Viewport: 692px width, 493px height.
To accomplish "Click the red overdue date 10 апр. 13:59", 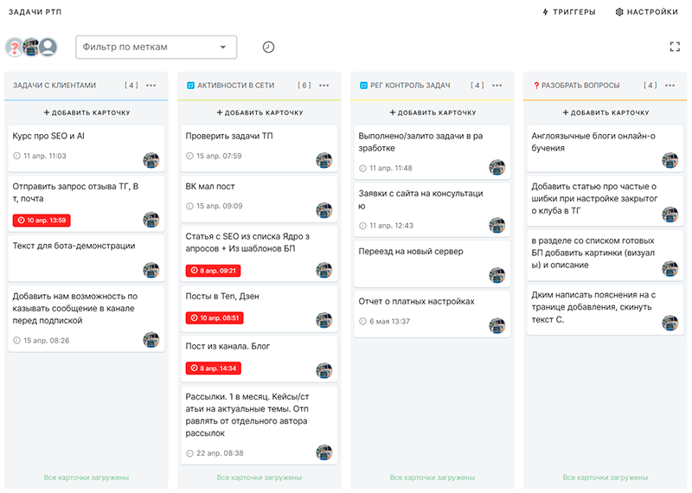I will [x=41, y=221].
